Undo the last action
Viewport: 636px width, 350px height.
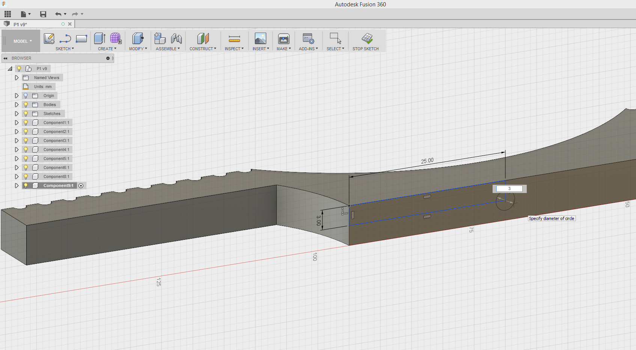click(x=58, y=14)
